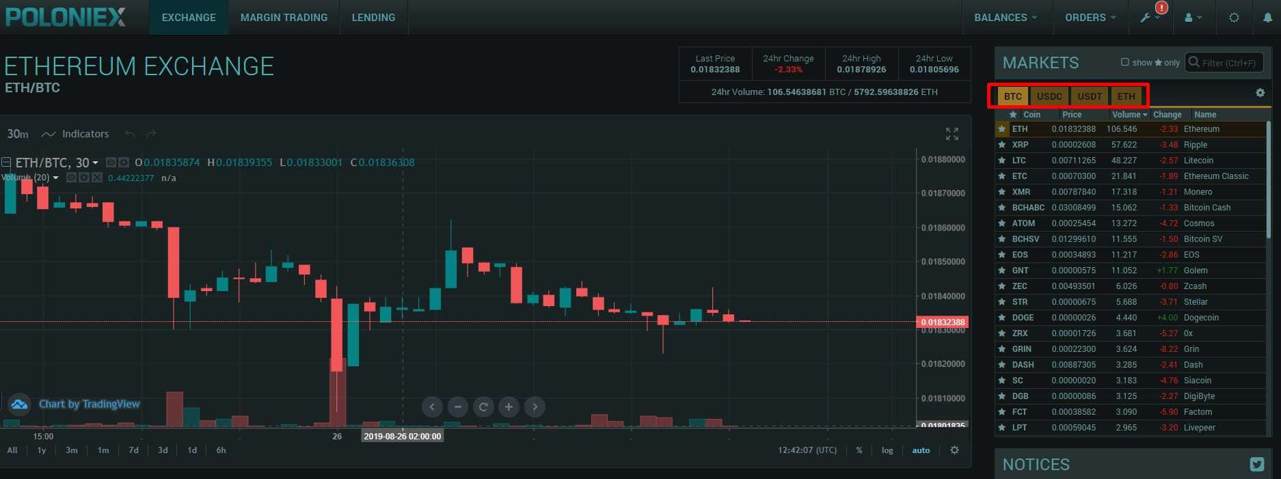Go to Margin Trading tab

tap(284, 18)
